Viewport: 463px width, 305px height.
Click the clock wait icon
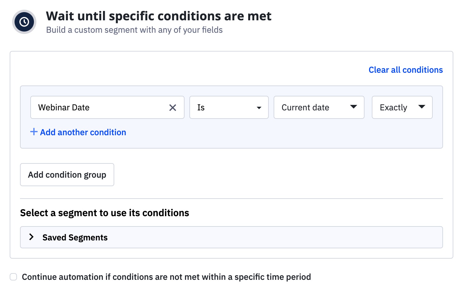[24, 22]
